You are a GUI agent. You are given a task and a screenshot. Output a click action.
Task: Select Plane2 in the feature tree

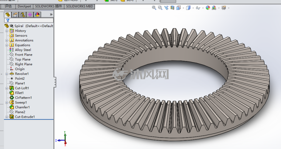[x=20, y=112]
